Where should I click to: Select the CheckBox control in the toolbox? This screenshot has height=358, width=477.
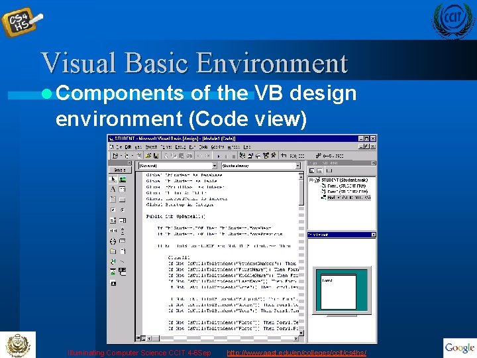coord(113,209)
